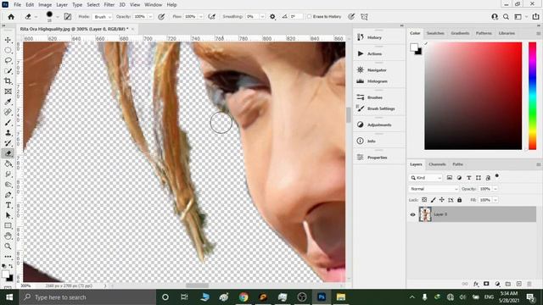
Task: Open smoothing options gear icon
Action: click(x=272, y=17)
